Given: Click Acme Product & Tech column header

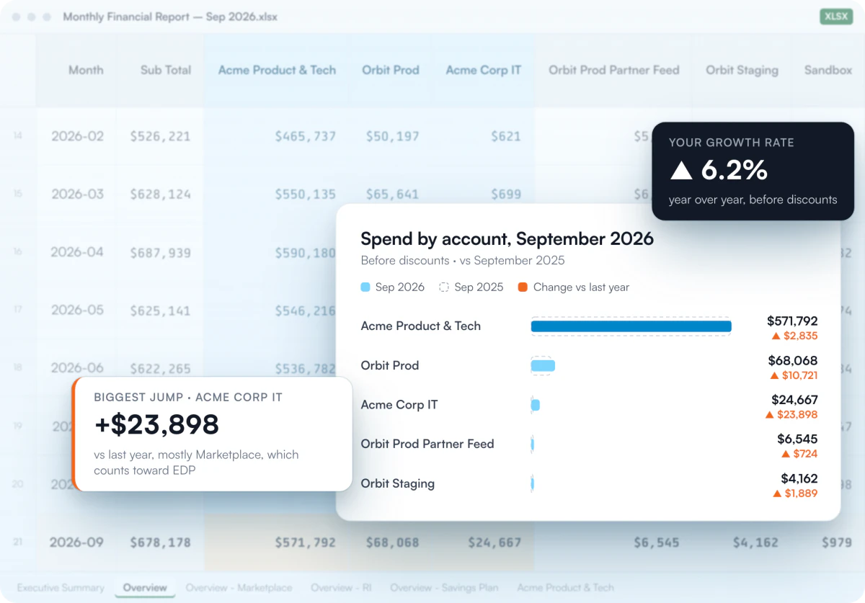Looking at the screenshot, I should click(277, 70).
